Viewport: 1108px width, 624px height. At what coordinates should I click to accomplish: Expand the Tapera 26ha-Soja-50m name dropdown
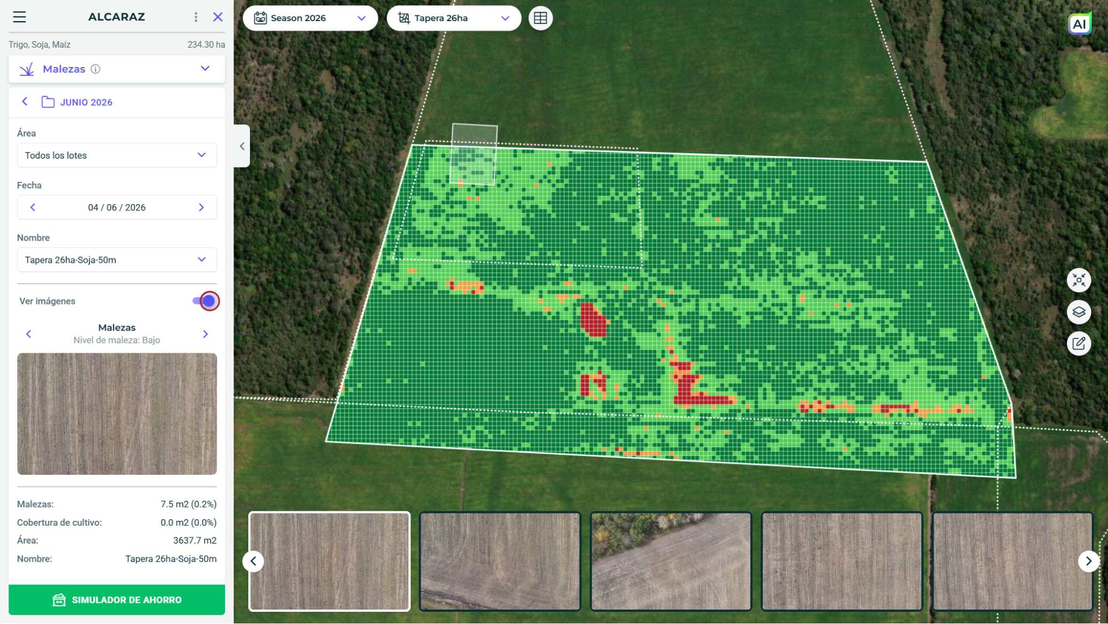click(x=117, y=260)
